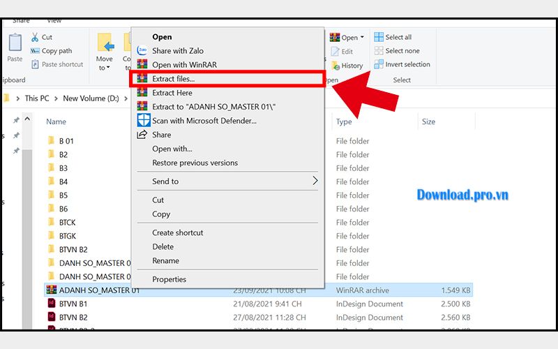Image resolution: width=558 pixels, height=349 pixels.
Task: Click the Copy path icon
Action: coord(35,51)
